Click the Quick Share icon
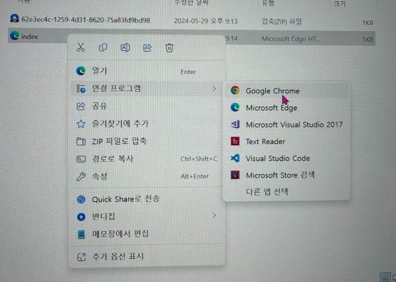396x282 pixels. point(81,199)
